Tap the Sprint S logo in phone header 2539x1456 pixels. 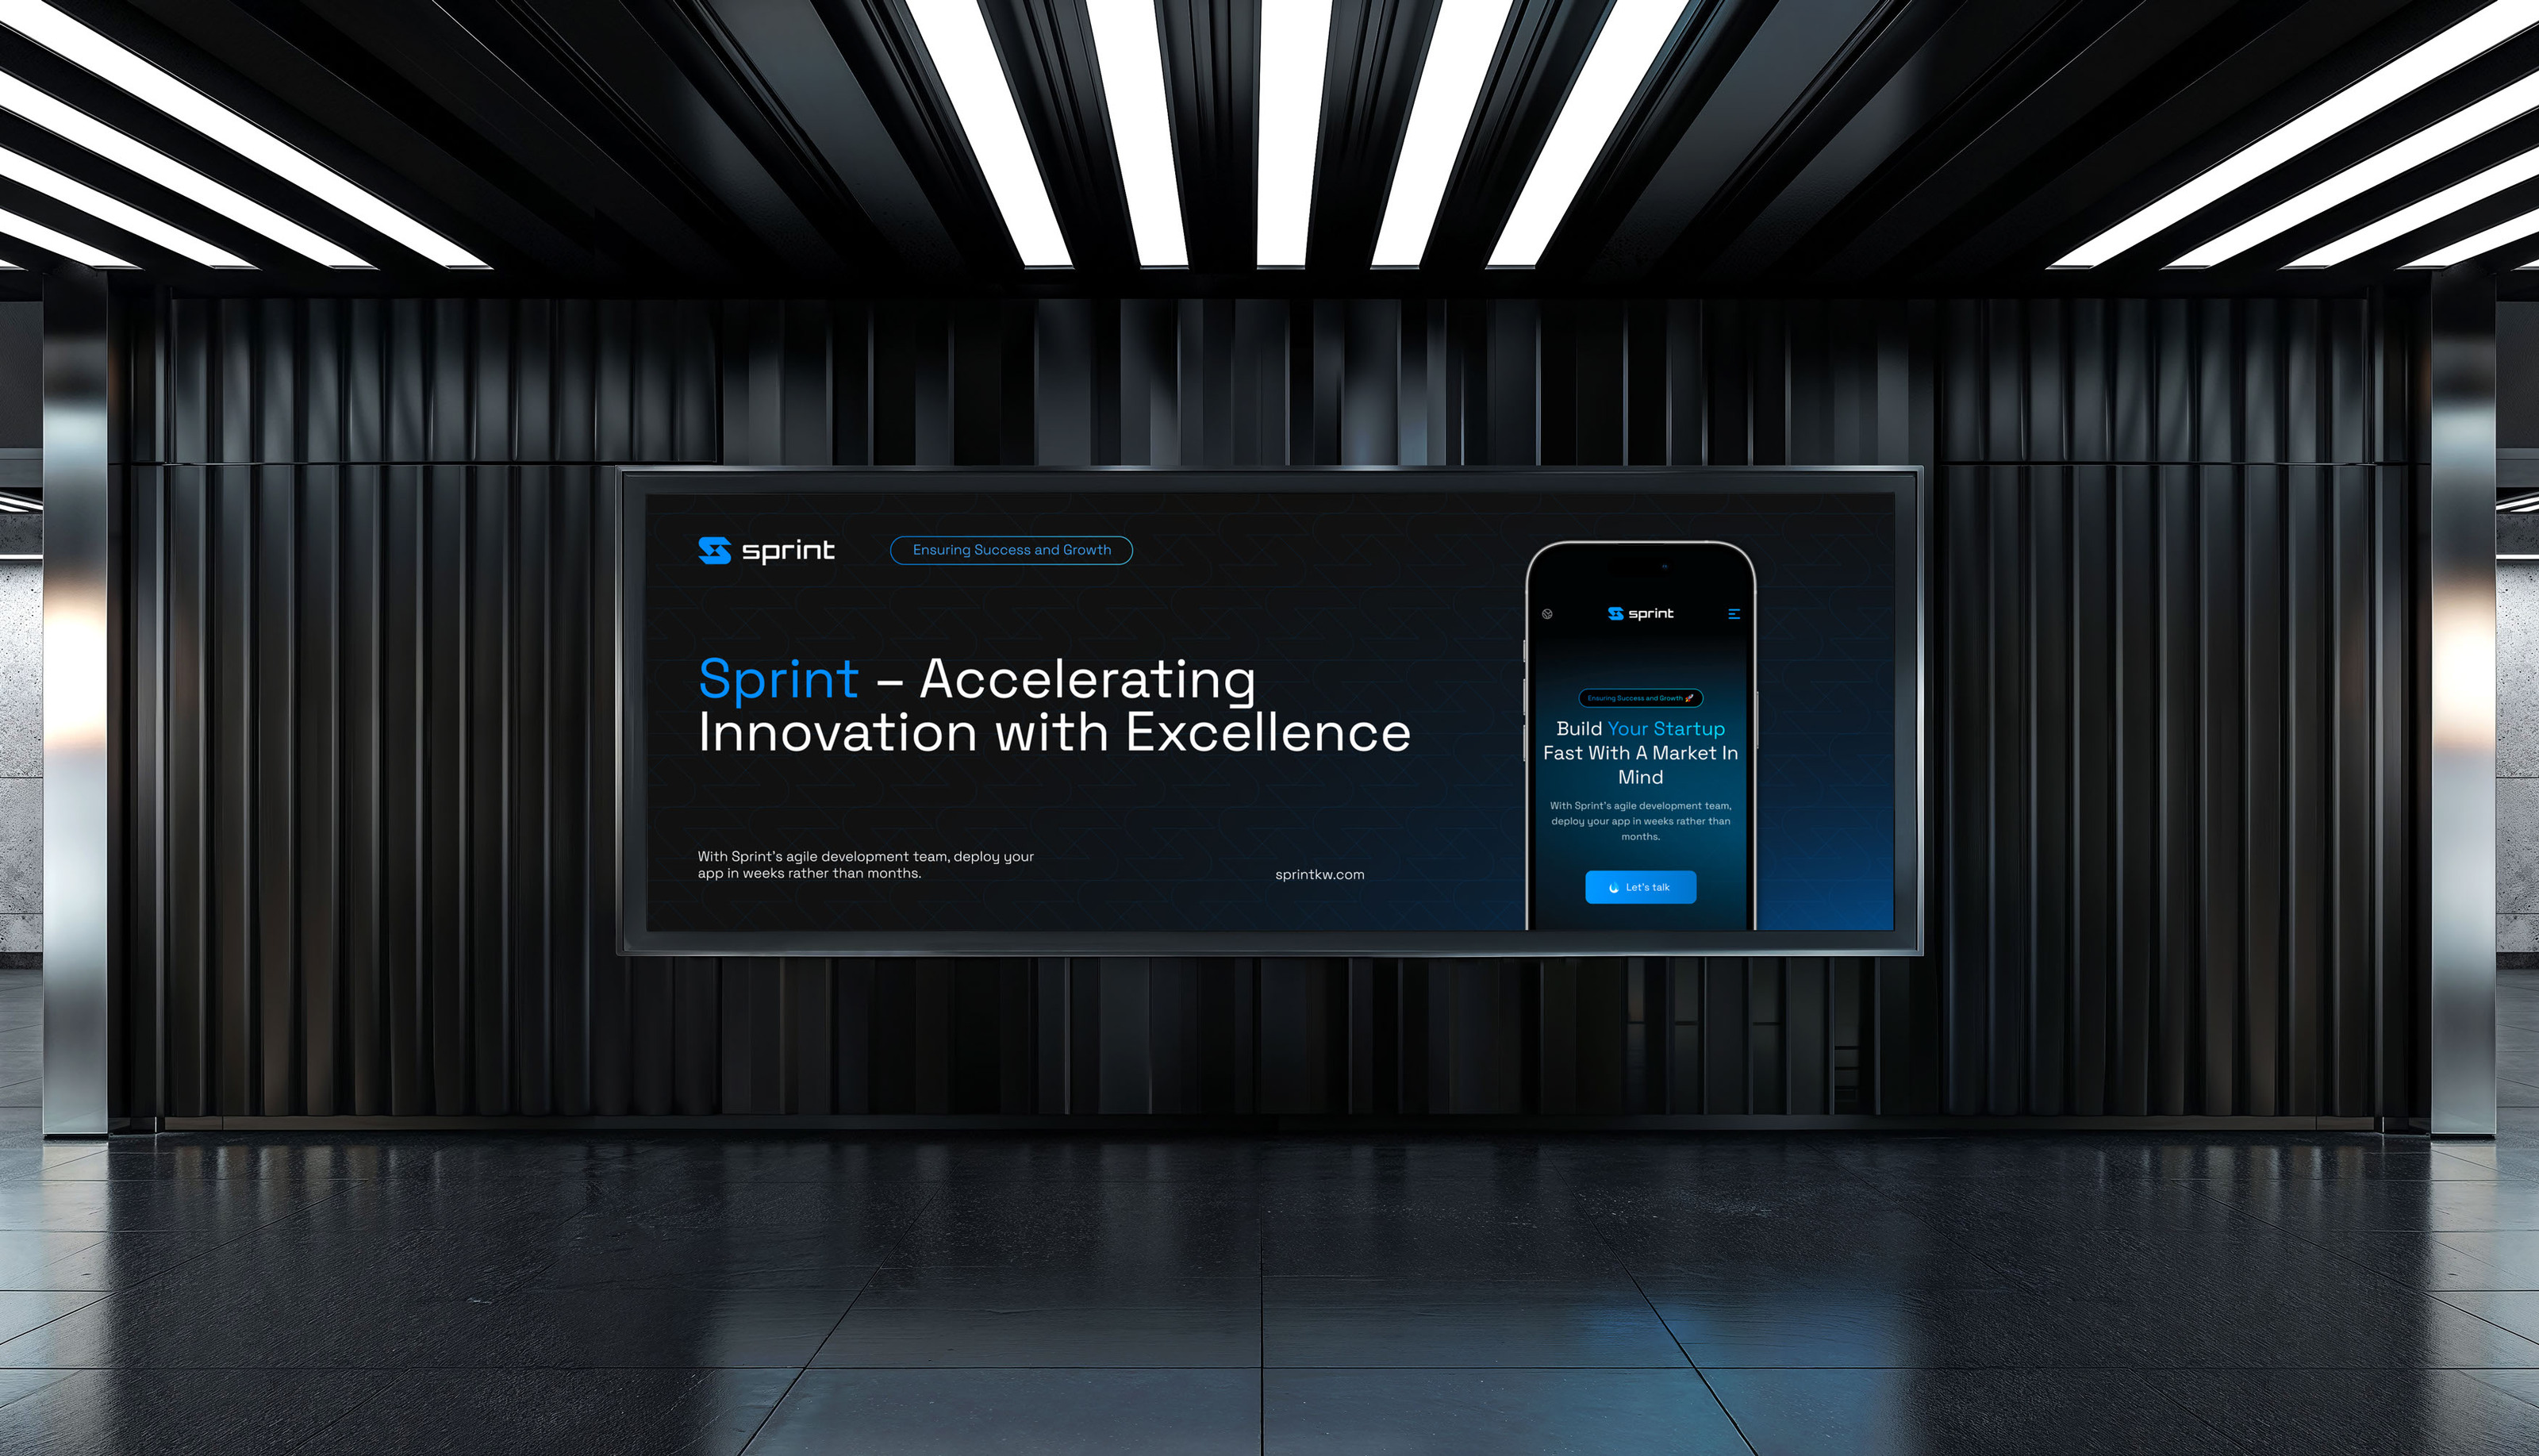click(1615, 613)
